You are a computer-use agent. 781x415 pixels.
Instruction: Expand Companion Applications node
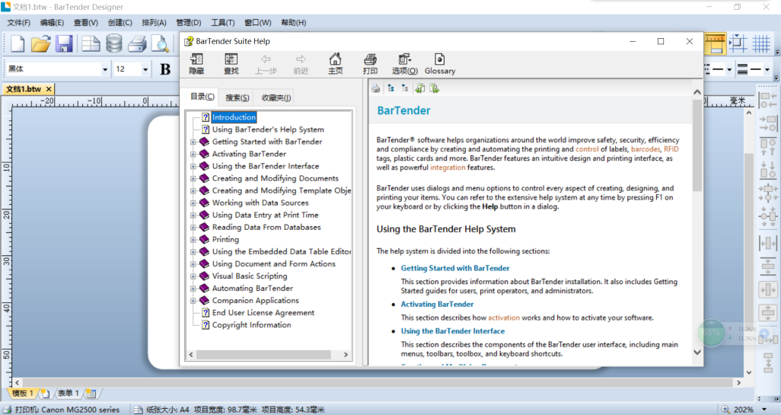[193, 301]
